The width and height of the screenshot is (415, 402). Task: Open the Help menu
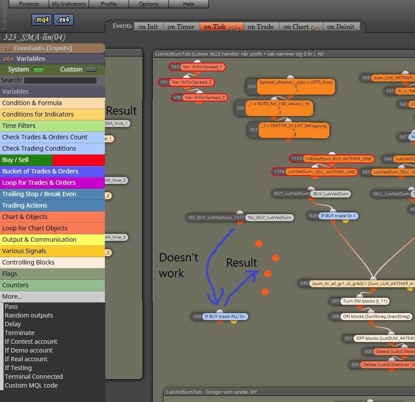tap(189, 4)
